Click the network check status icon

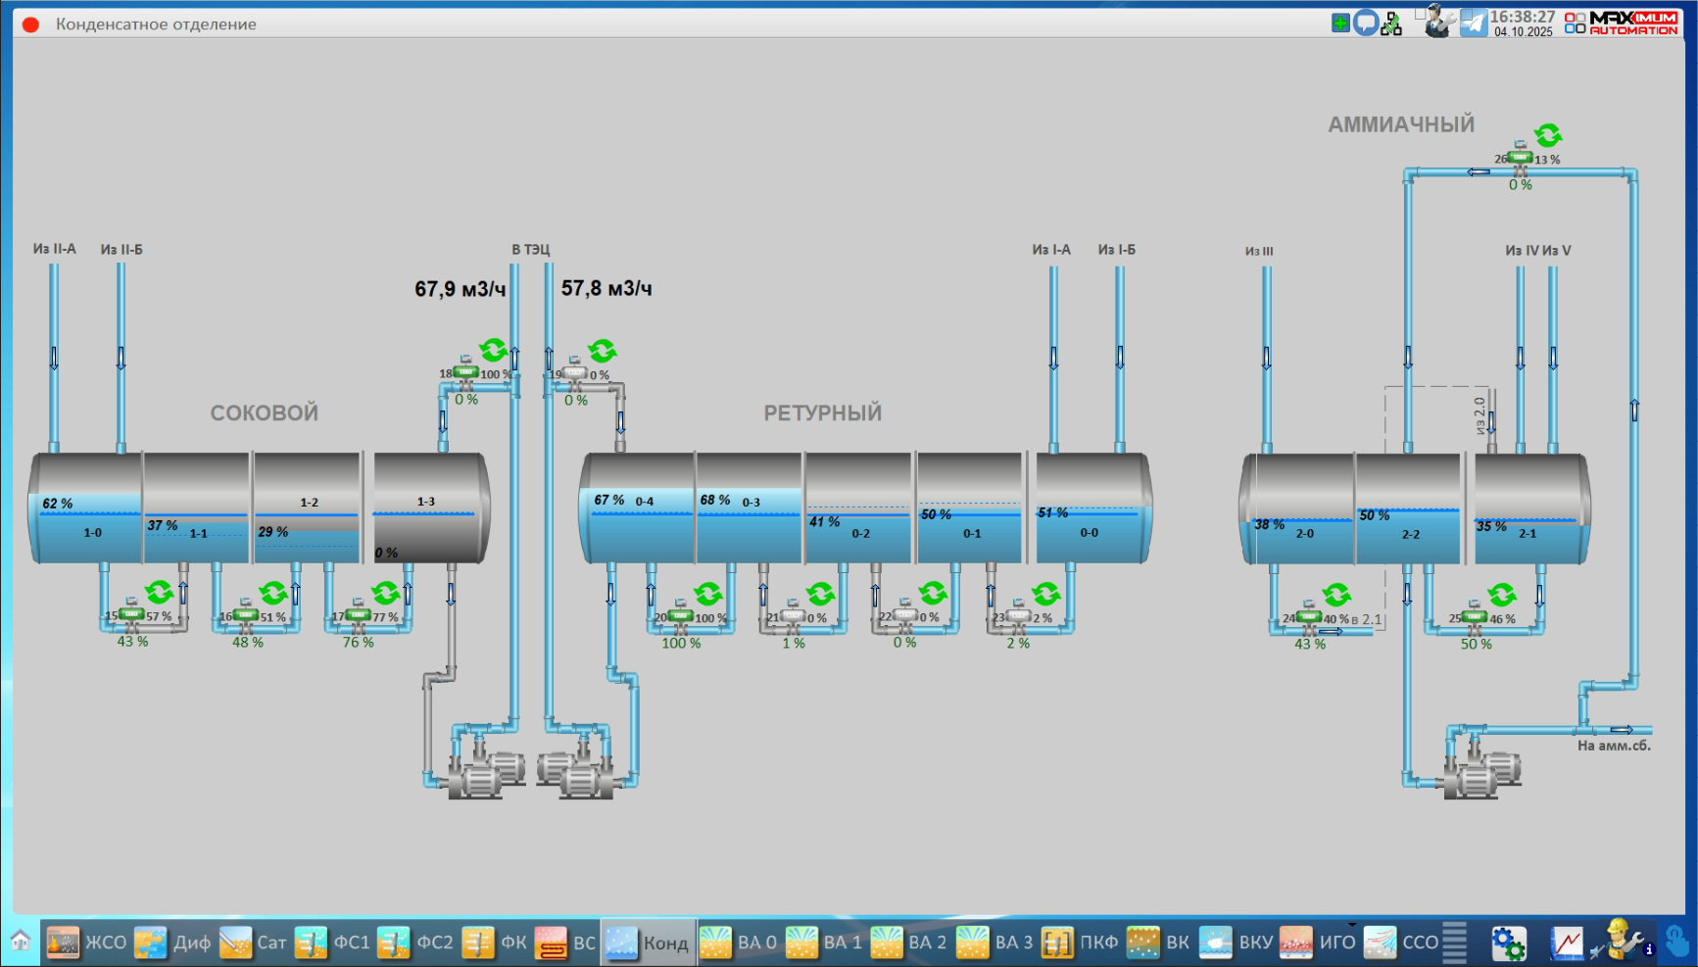1391,24
